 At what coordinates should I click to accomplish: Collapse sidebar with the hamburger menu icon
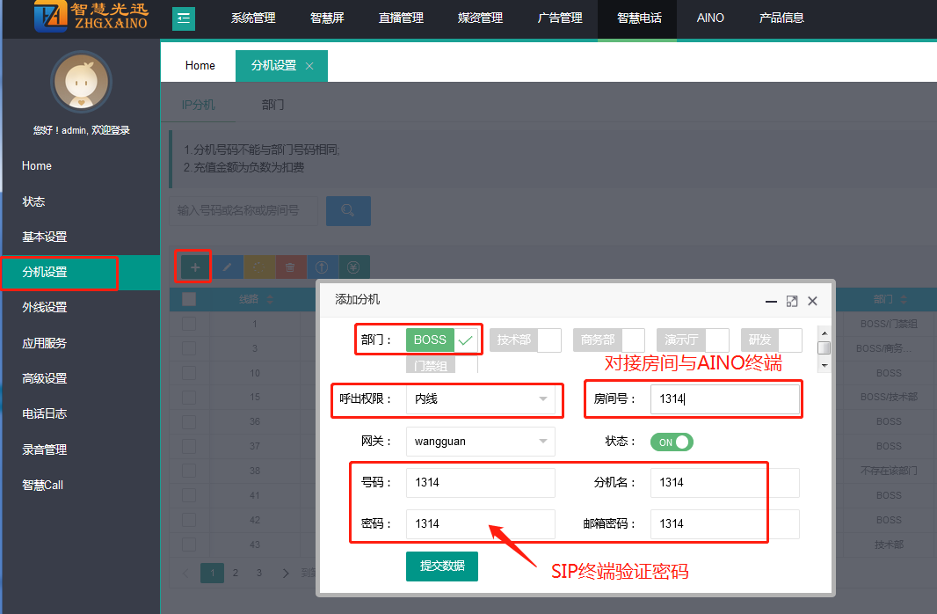(184, 18)
